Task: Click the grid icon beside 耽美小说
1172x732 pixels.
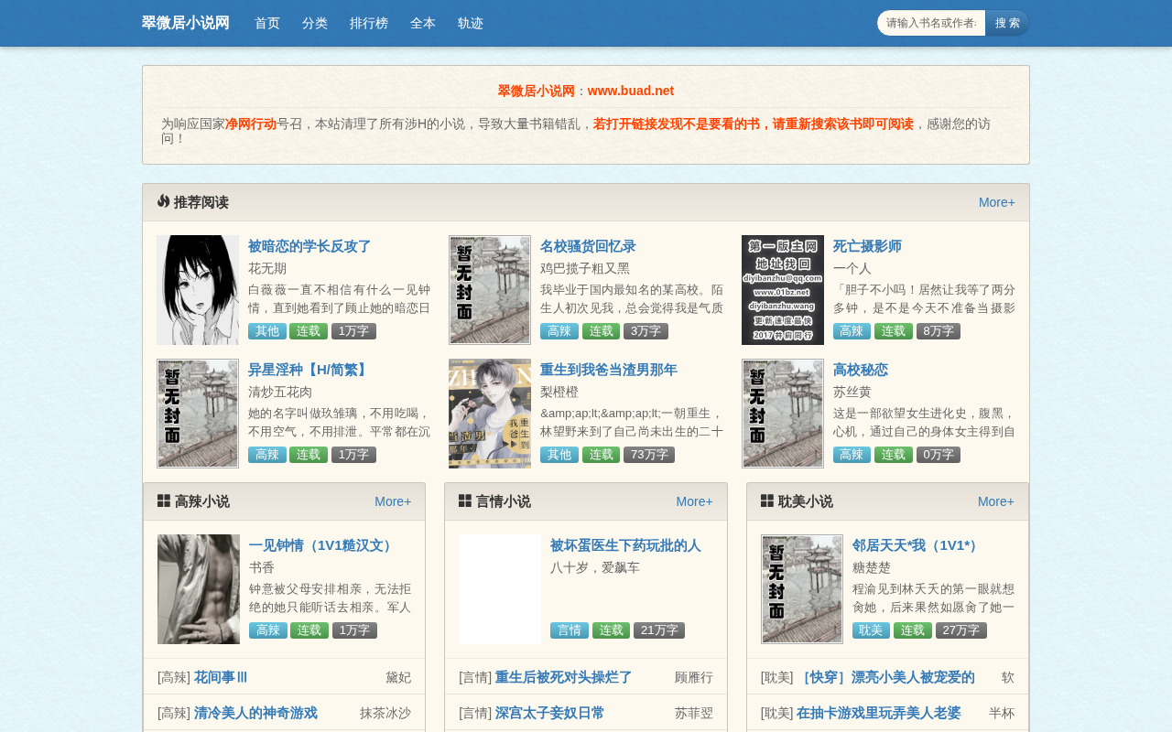Action: point(767,501)
